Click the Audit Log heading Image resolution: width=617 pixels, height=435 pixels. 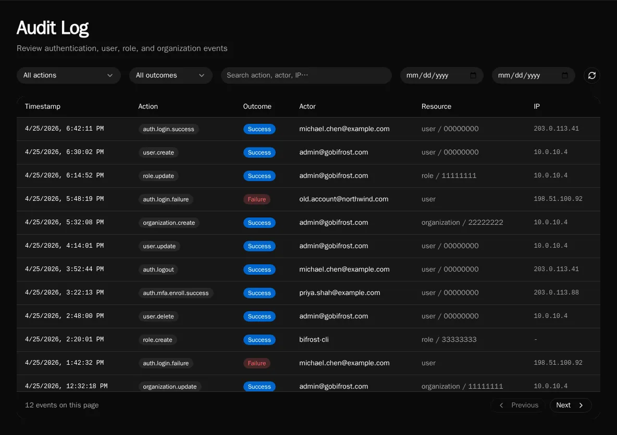pyautogui.click(x=53, y=28)
